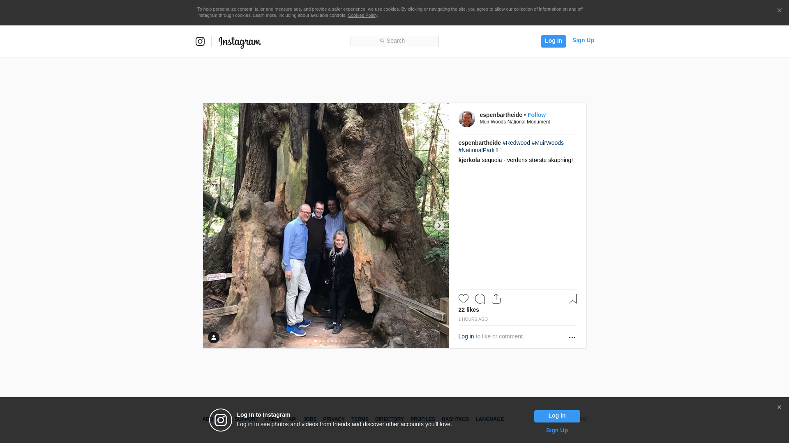Open espenbartheide name in caption
Image resolution: width=789 pixels, height=443 pixels.
[480, 143]
